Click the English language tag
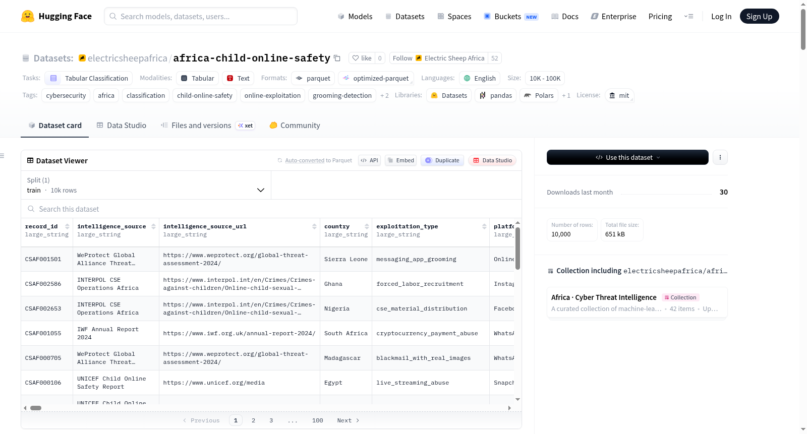This screenshot has width=807, height=434. click(x=480, y=78)
